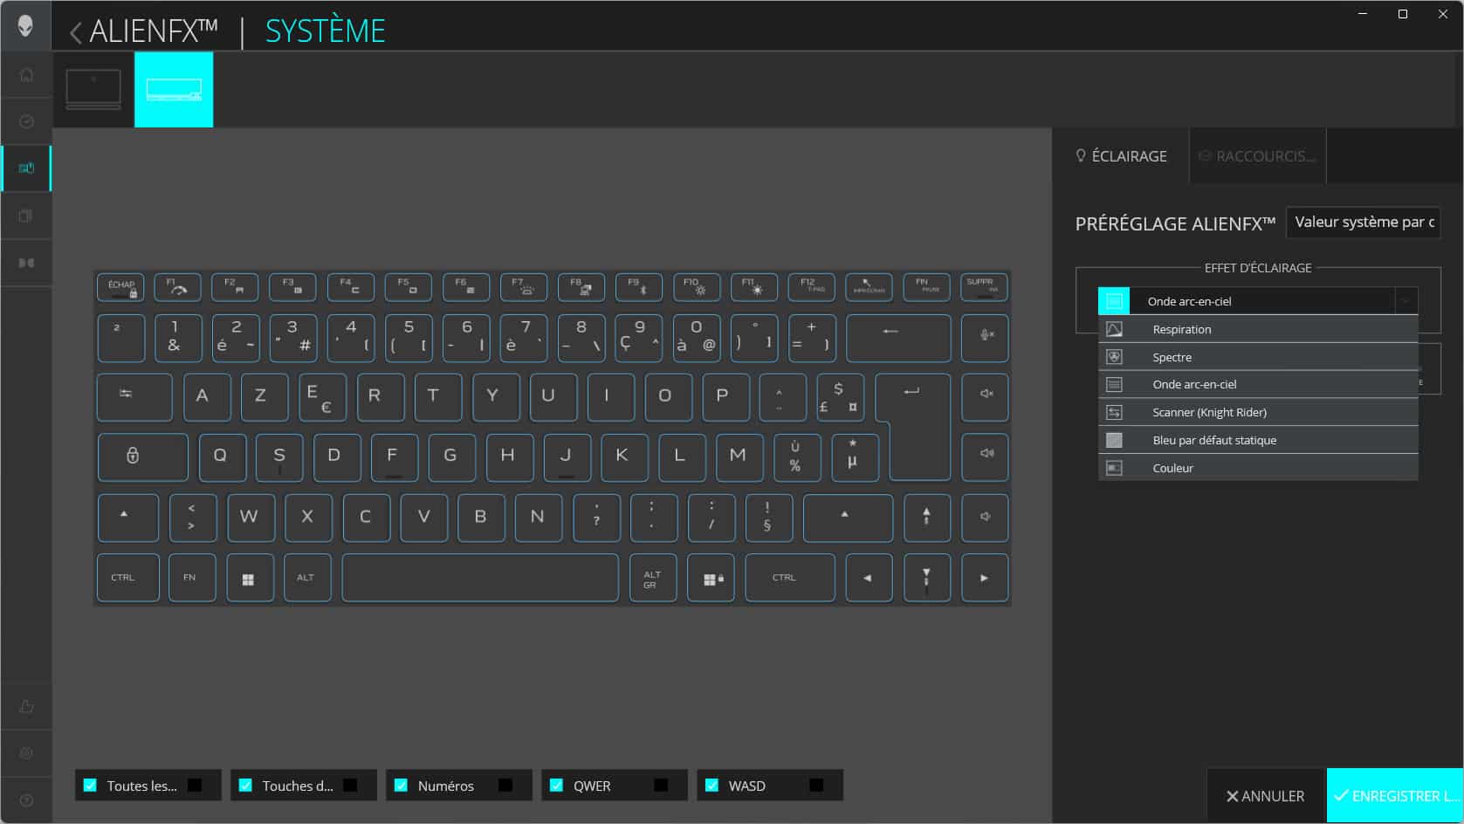The height and width of the screenshot is (824, 1464).
Task: Uncheck the Numéros key group checkbox
Action: tap(401, 786)
